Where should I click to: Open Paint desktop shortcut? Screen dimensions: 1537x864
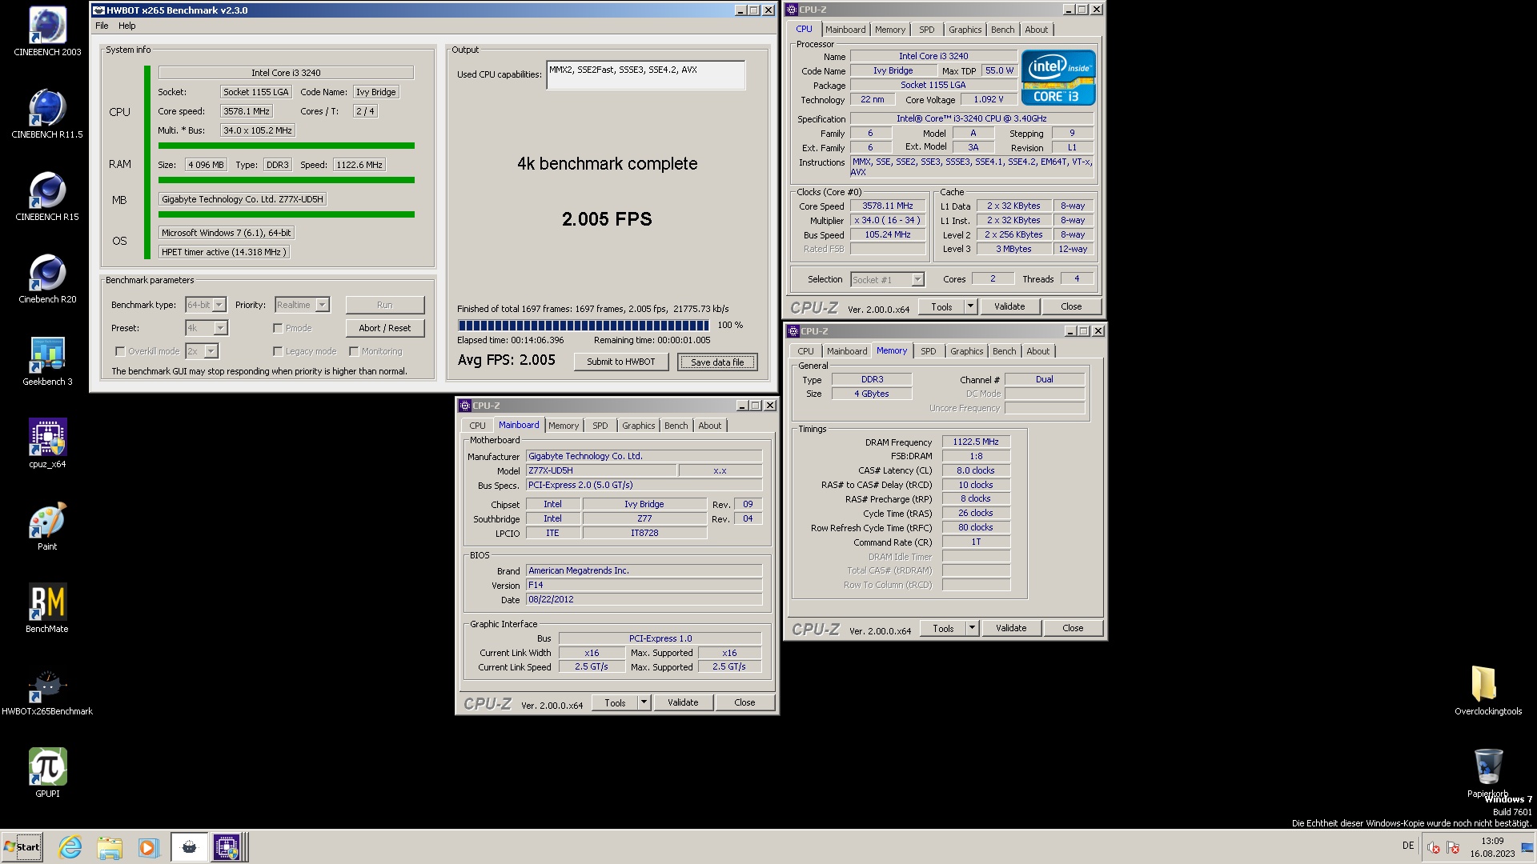point(47,526)
